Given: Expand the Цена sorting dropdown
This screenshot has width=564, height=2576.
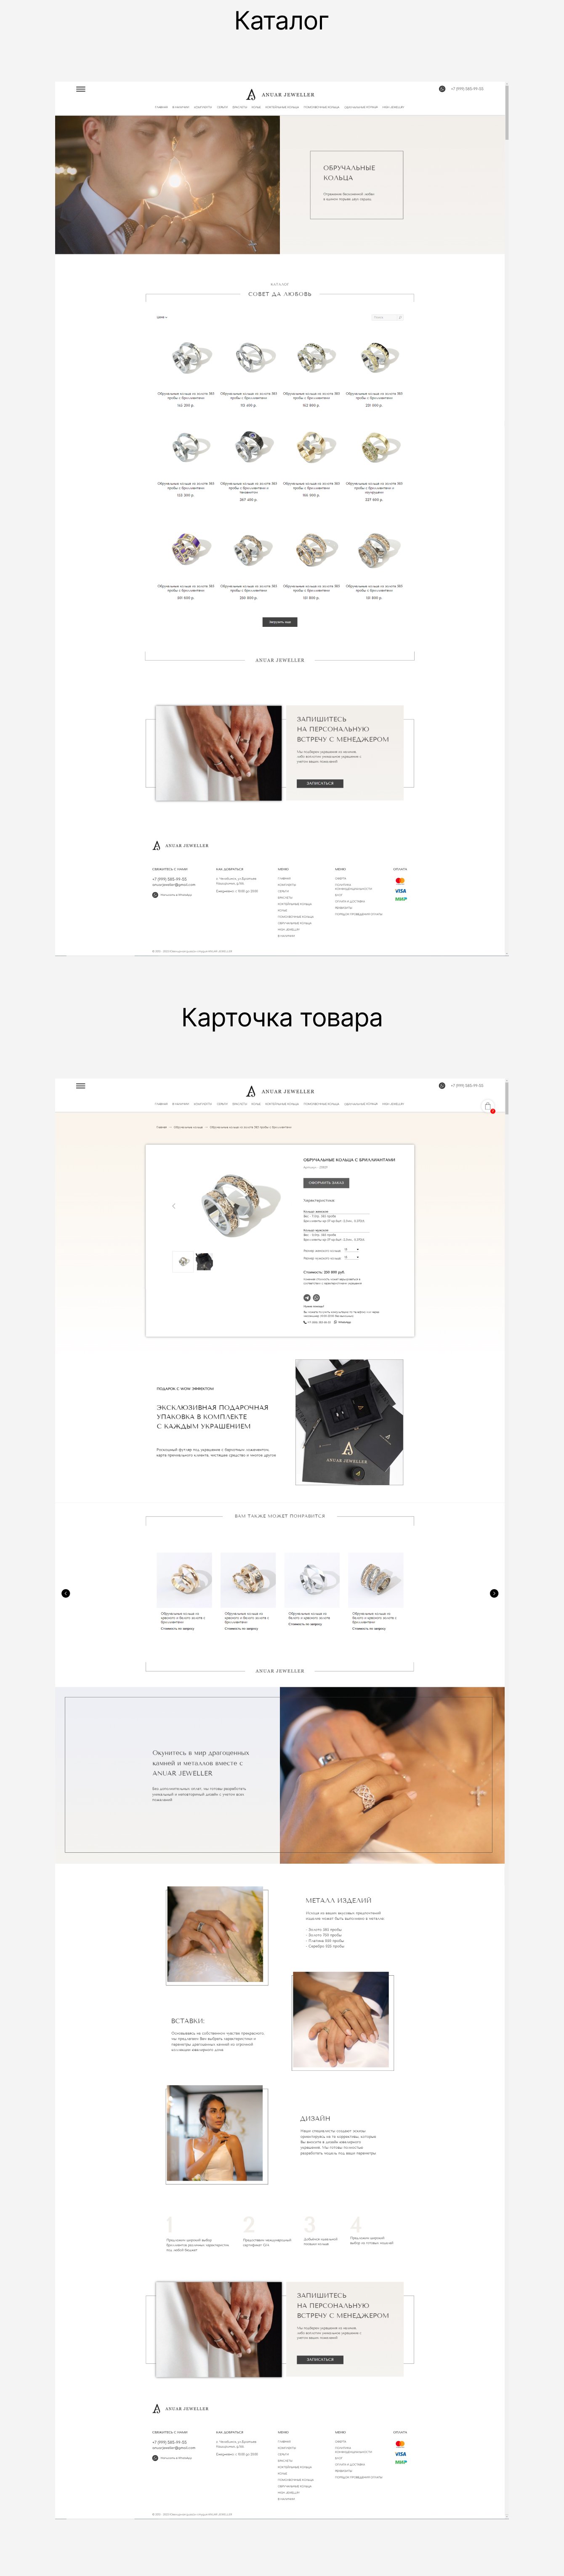Looking at the screenshot, I should click(162, 317).
